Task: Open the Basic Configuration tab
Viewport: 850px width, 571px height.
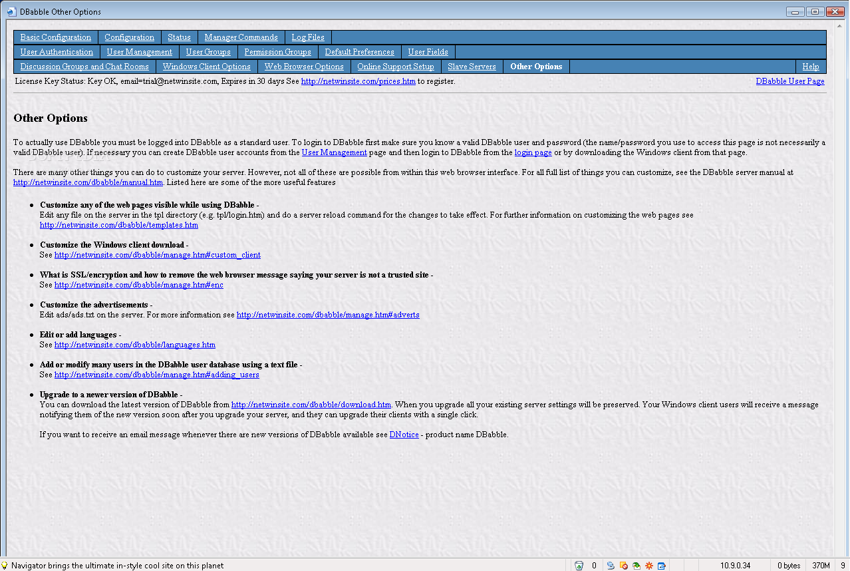Action: coord(56,37)
